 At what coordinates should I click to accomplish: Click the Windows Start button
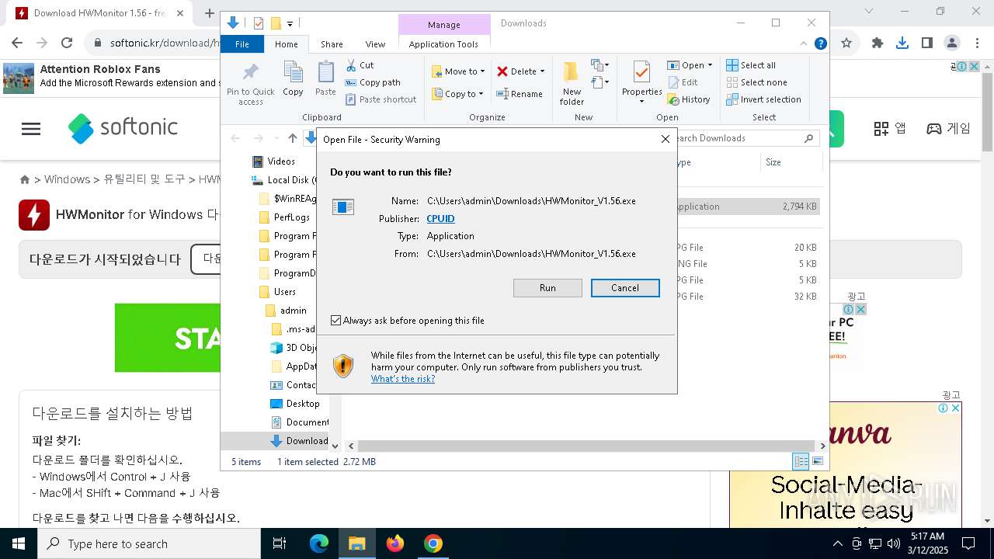click(x=19, y=543)
